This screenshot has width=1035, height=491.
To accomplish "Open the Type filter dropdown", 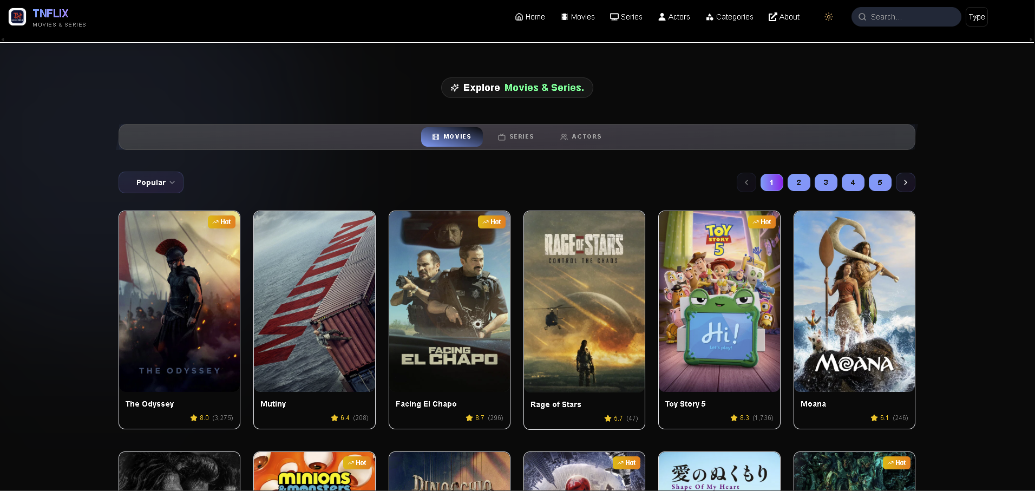I will tap(977, 17).
